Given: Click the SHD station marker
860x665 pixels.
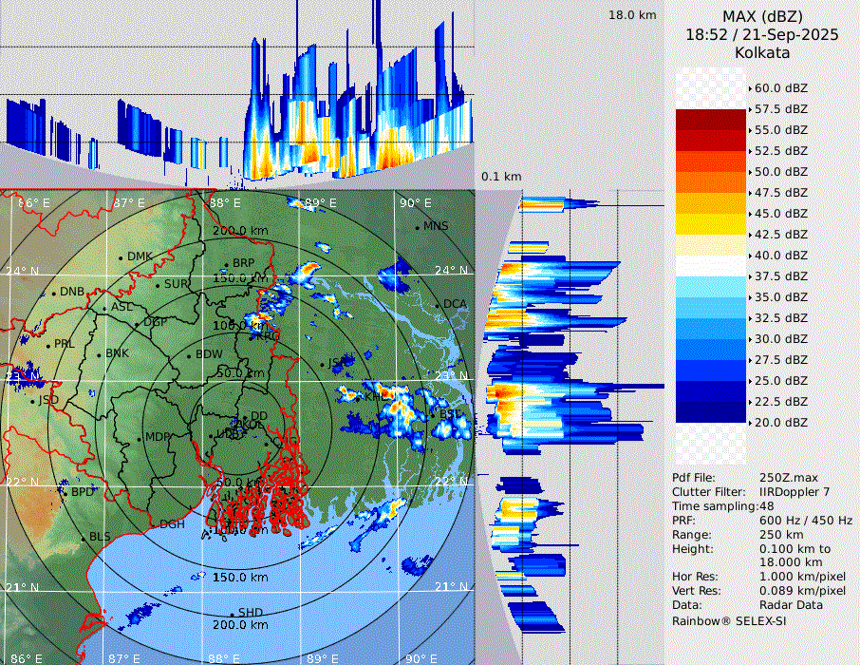Looking at the screenshot, I should pos(233,613).
